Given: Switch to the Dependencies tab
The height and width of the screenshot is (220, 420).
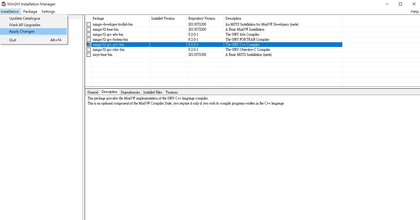Looking at the screenshot, I should click(x=130, y=92).
